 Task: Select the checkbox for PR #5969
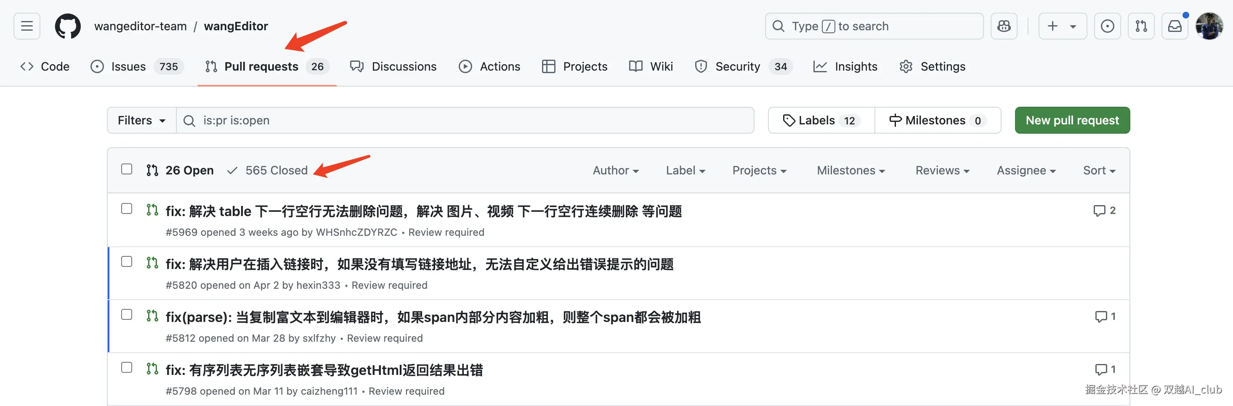(126, 208)
